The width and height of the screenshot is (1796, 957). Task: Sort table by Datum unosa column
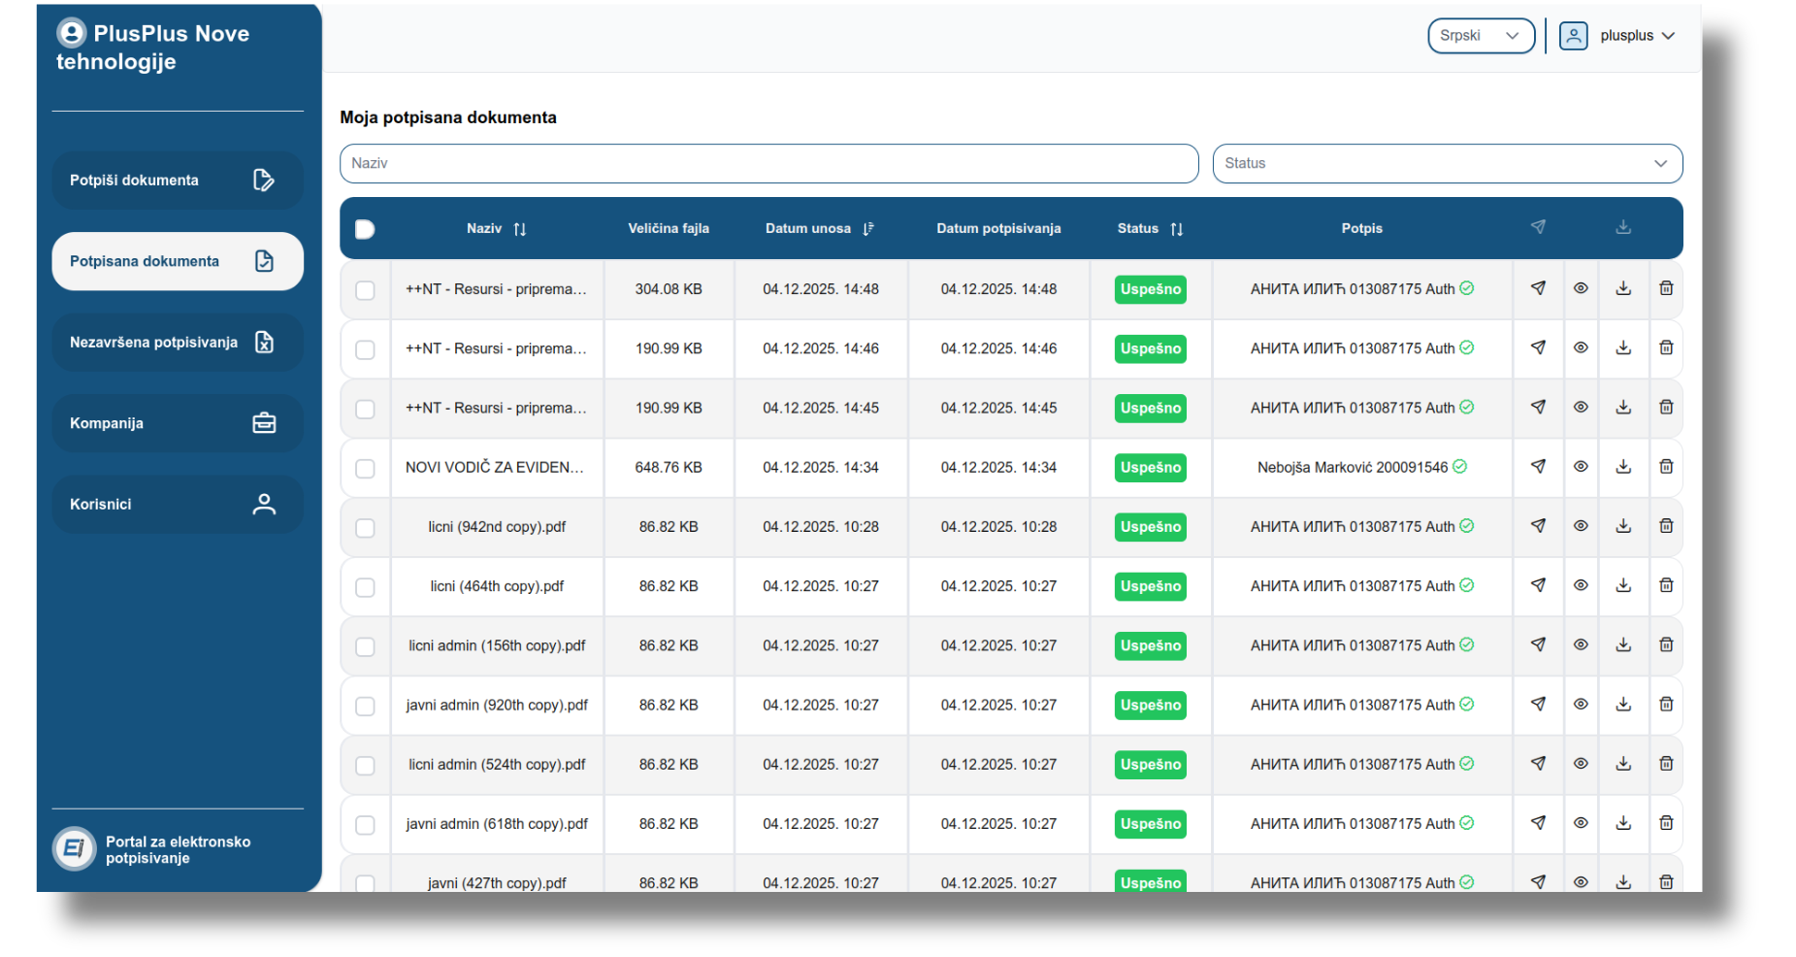[867, 229]
